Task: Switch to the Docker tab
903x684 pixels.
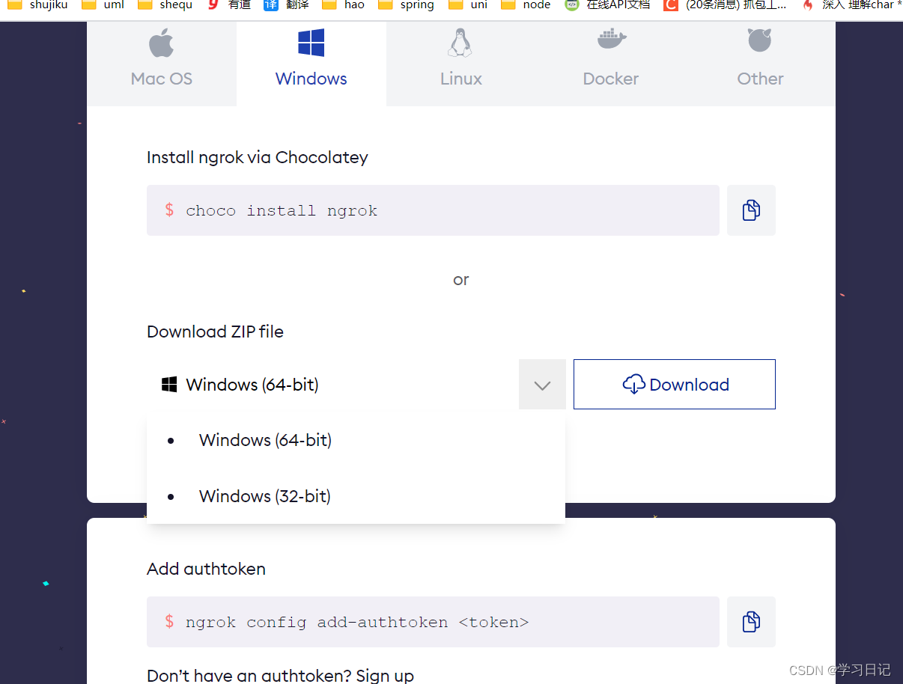Action: click(610, 79)
